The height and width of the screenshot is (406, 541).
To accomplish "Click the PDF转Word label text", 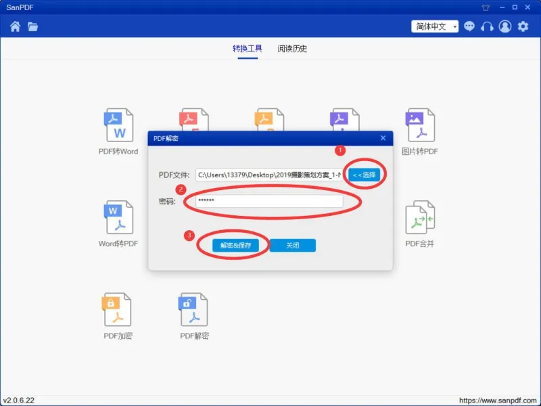I will pyautogui.click(x=118, y=152).
